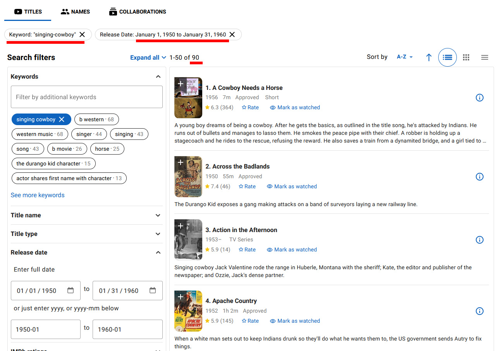Open info for Across the Badlands
501x351 pixels.
point(479,177)
